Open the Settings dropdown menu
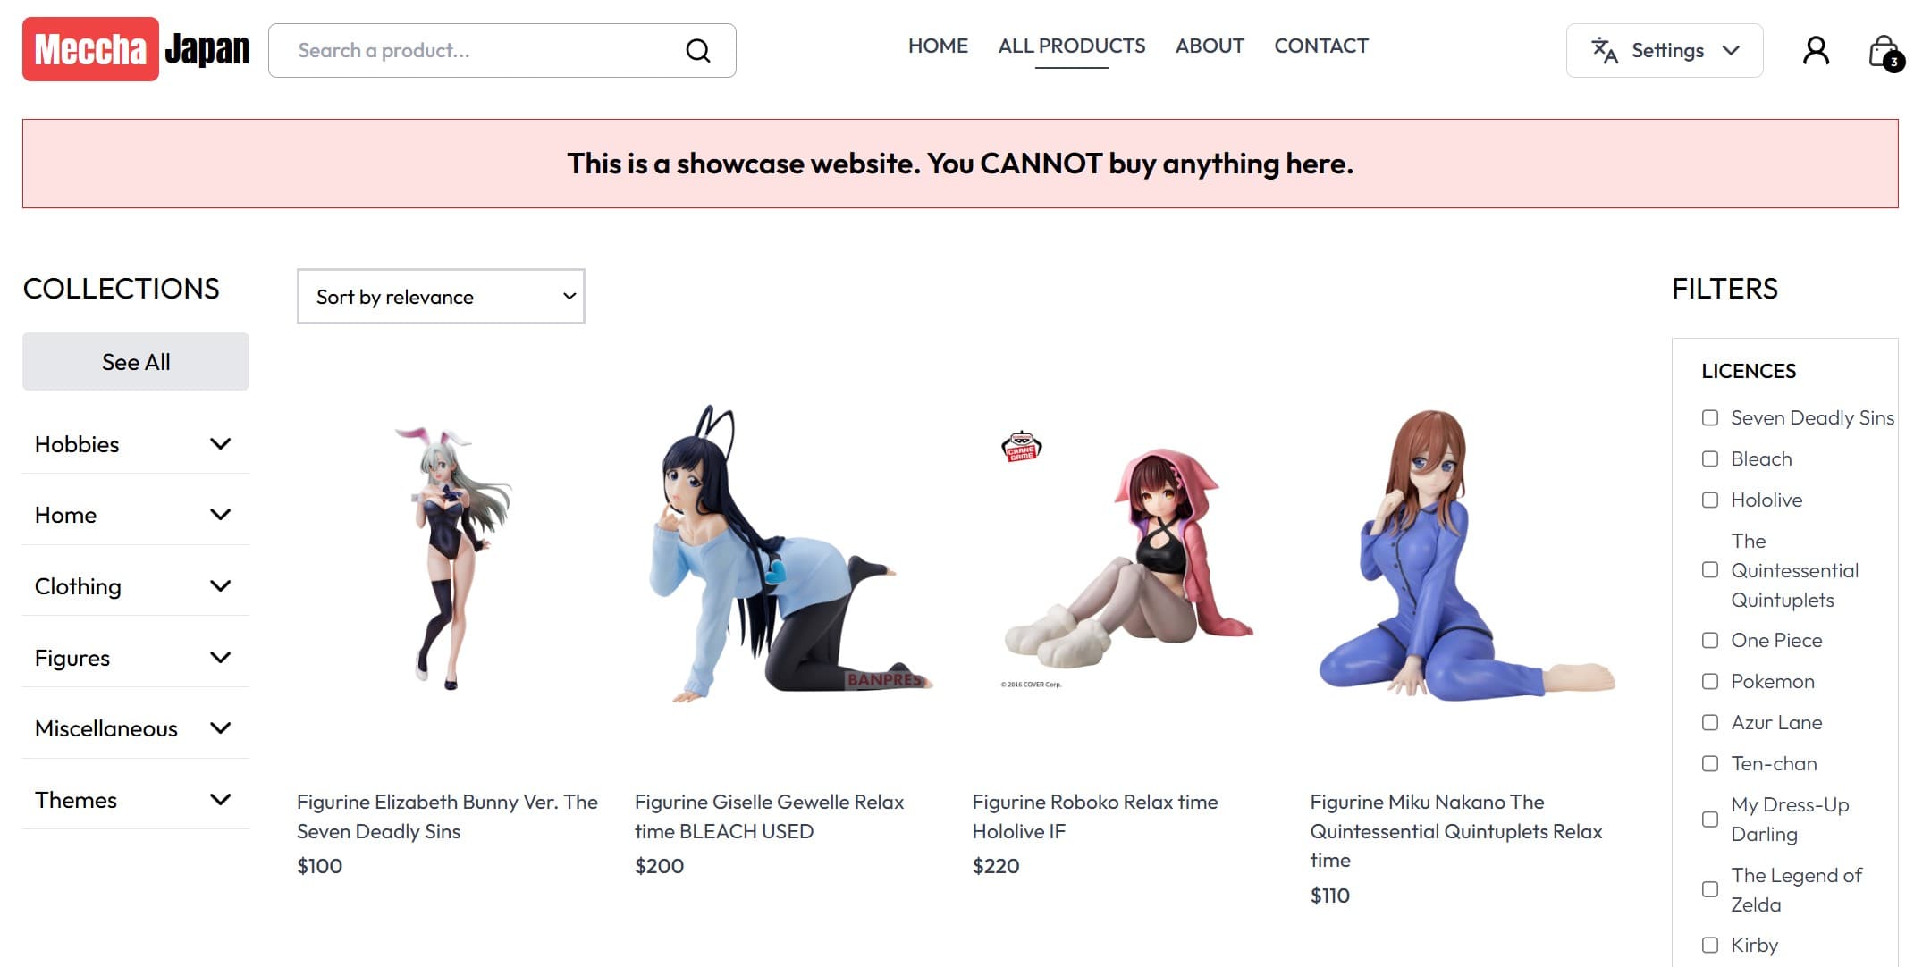Viewport: 1914px width, 967px height. point(1664,51)
